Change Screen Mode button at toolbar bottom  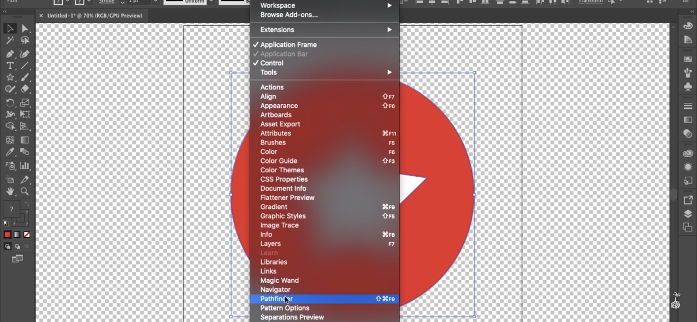pos(17,259)
